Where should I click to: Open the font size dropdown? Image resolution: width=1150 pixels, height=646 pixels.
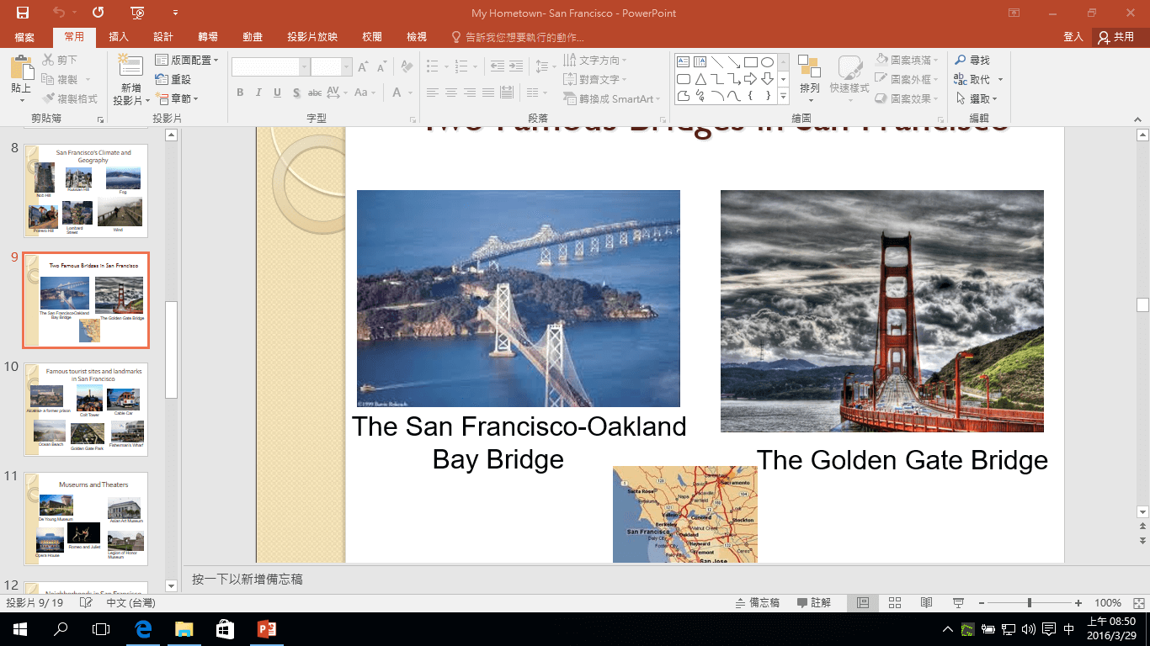pos(345,66)
